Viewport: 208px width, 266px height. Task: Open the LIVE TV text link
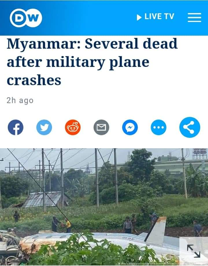coord(159,16)
